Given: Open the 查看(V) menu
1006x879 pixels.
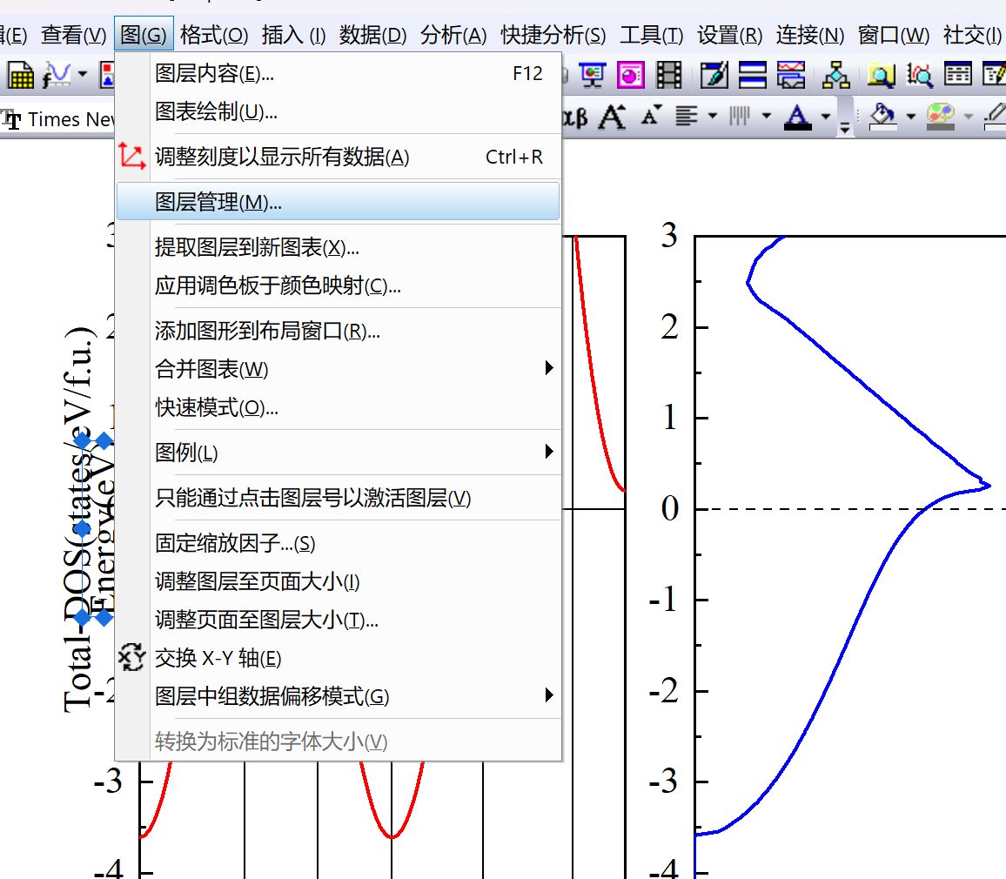Looking at the screenshot, I should (x=73, y=34).
